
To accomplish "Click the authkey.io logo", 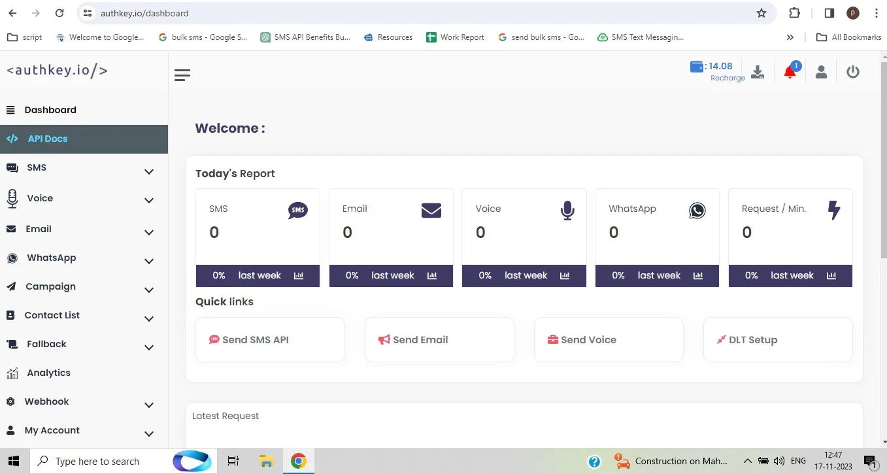I will click(57, 71).
